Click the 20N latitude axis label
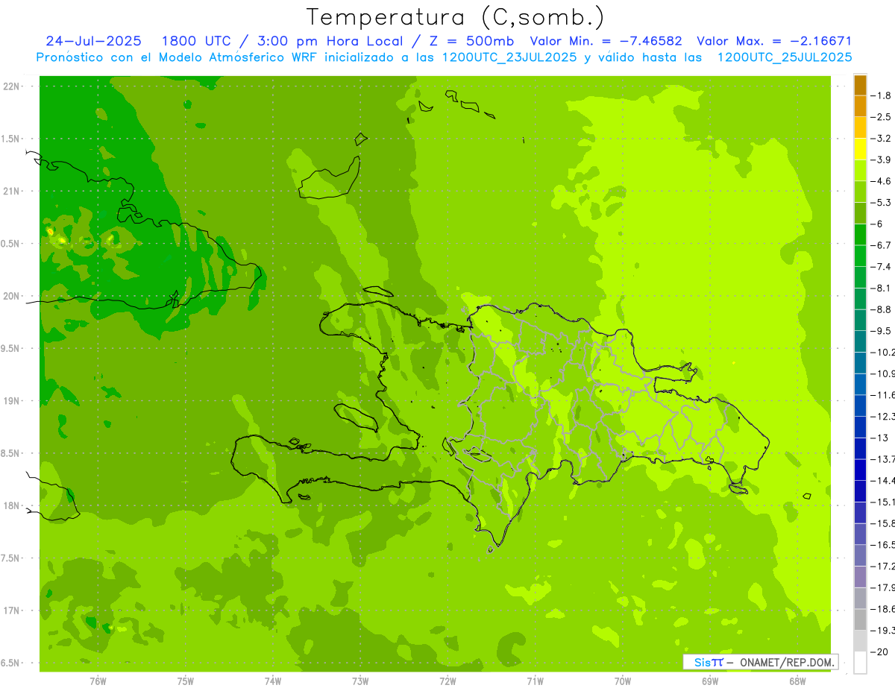 (x=13, y=296)
